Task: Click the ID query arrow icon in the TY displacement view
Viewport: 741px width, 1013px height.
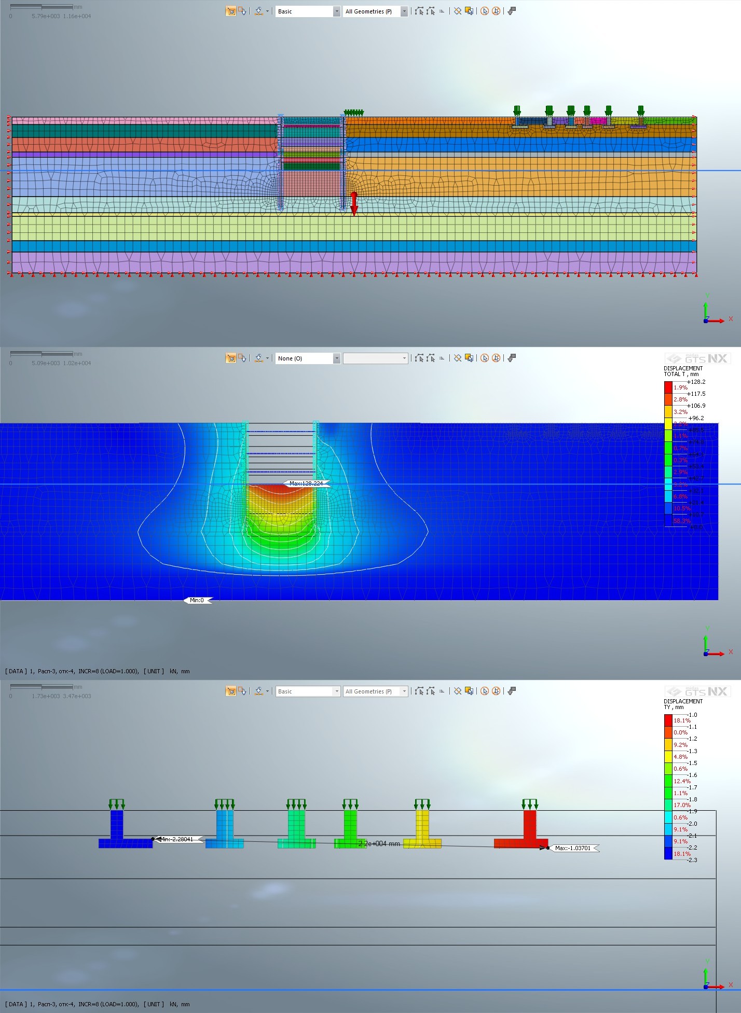Action: (x=512, y=691)
